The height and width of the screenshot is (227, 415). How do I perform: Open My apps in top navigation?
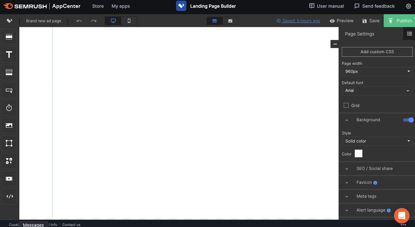pos(121,6)
